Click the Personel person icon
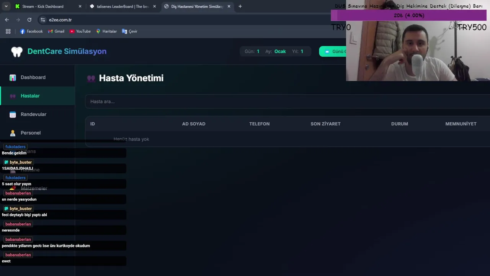This screenshot has height=276, width=490. pos(13,133)
